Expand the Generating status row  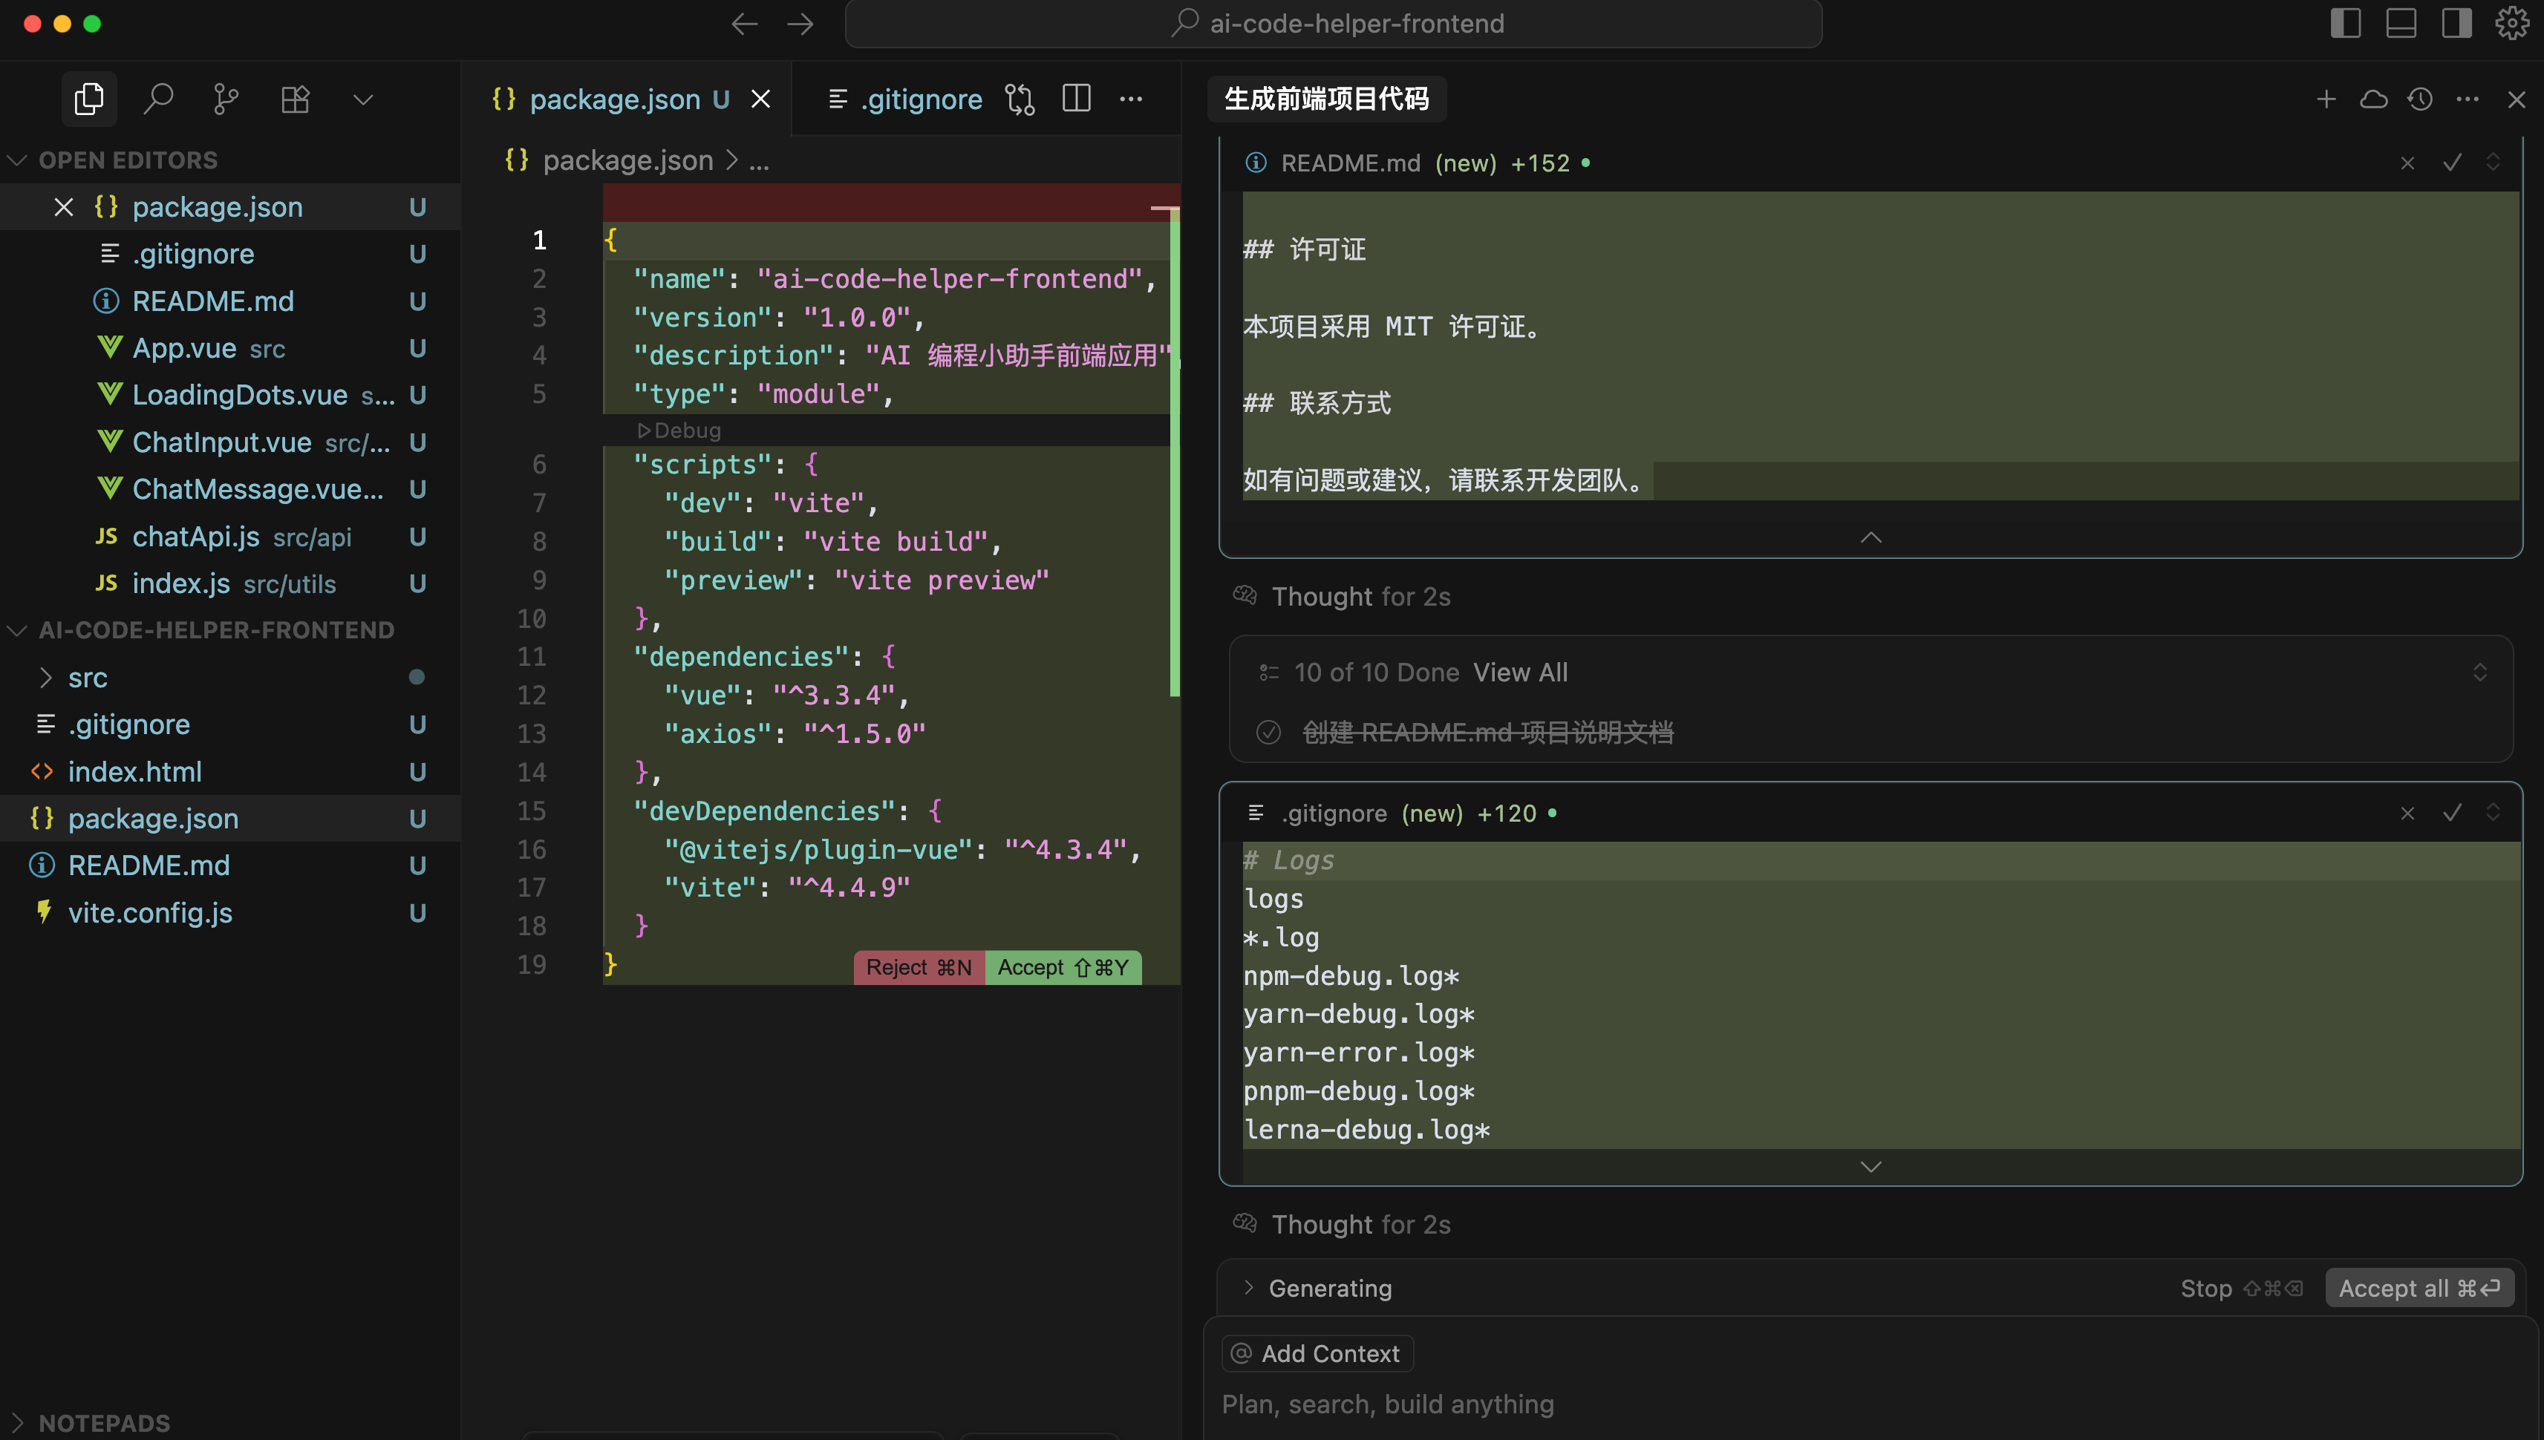pyautogui.click(x=1248, y=1288)
